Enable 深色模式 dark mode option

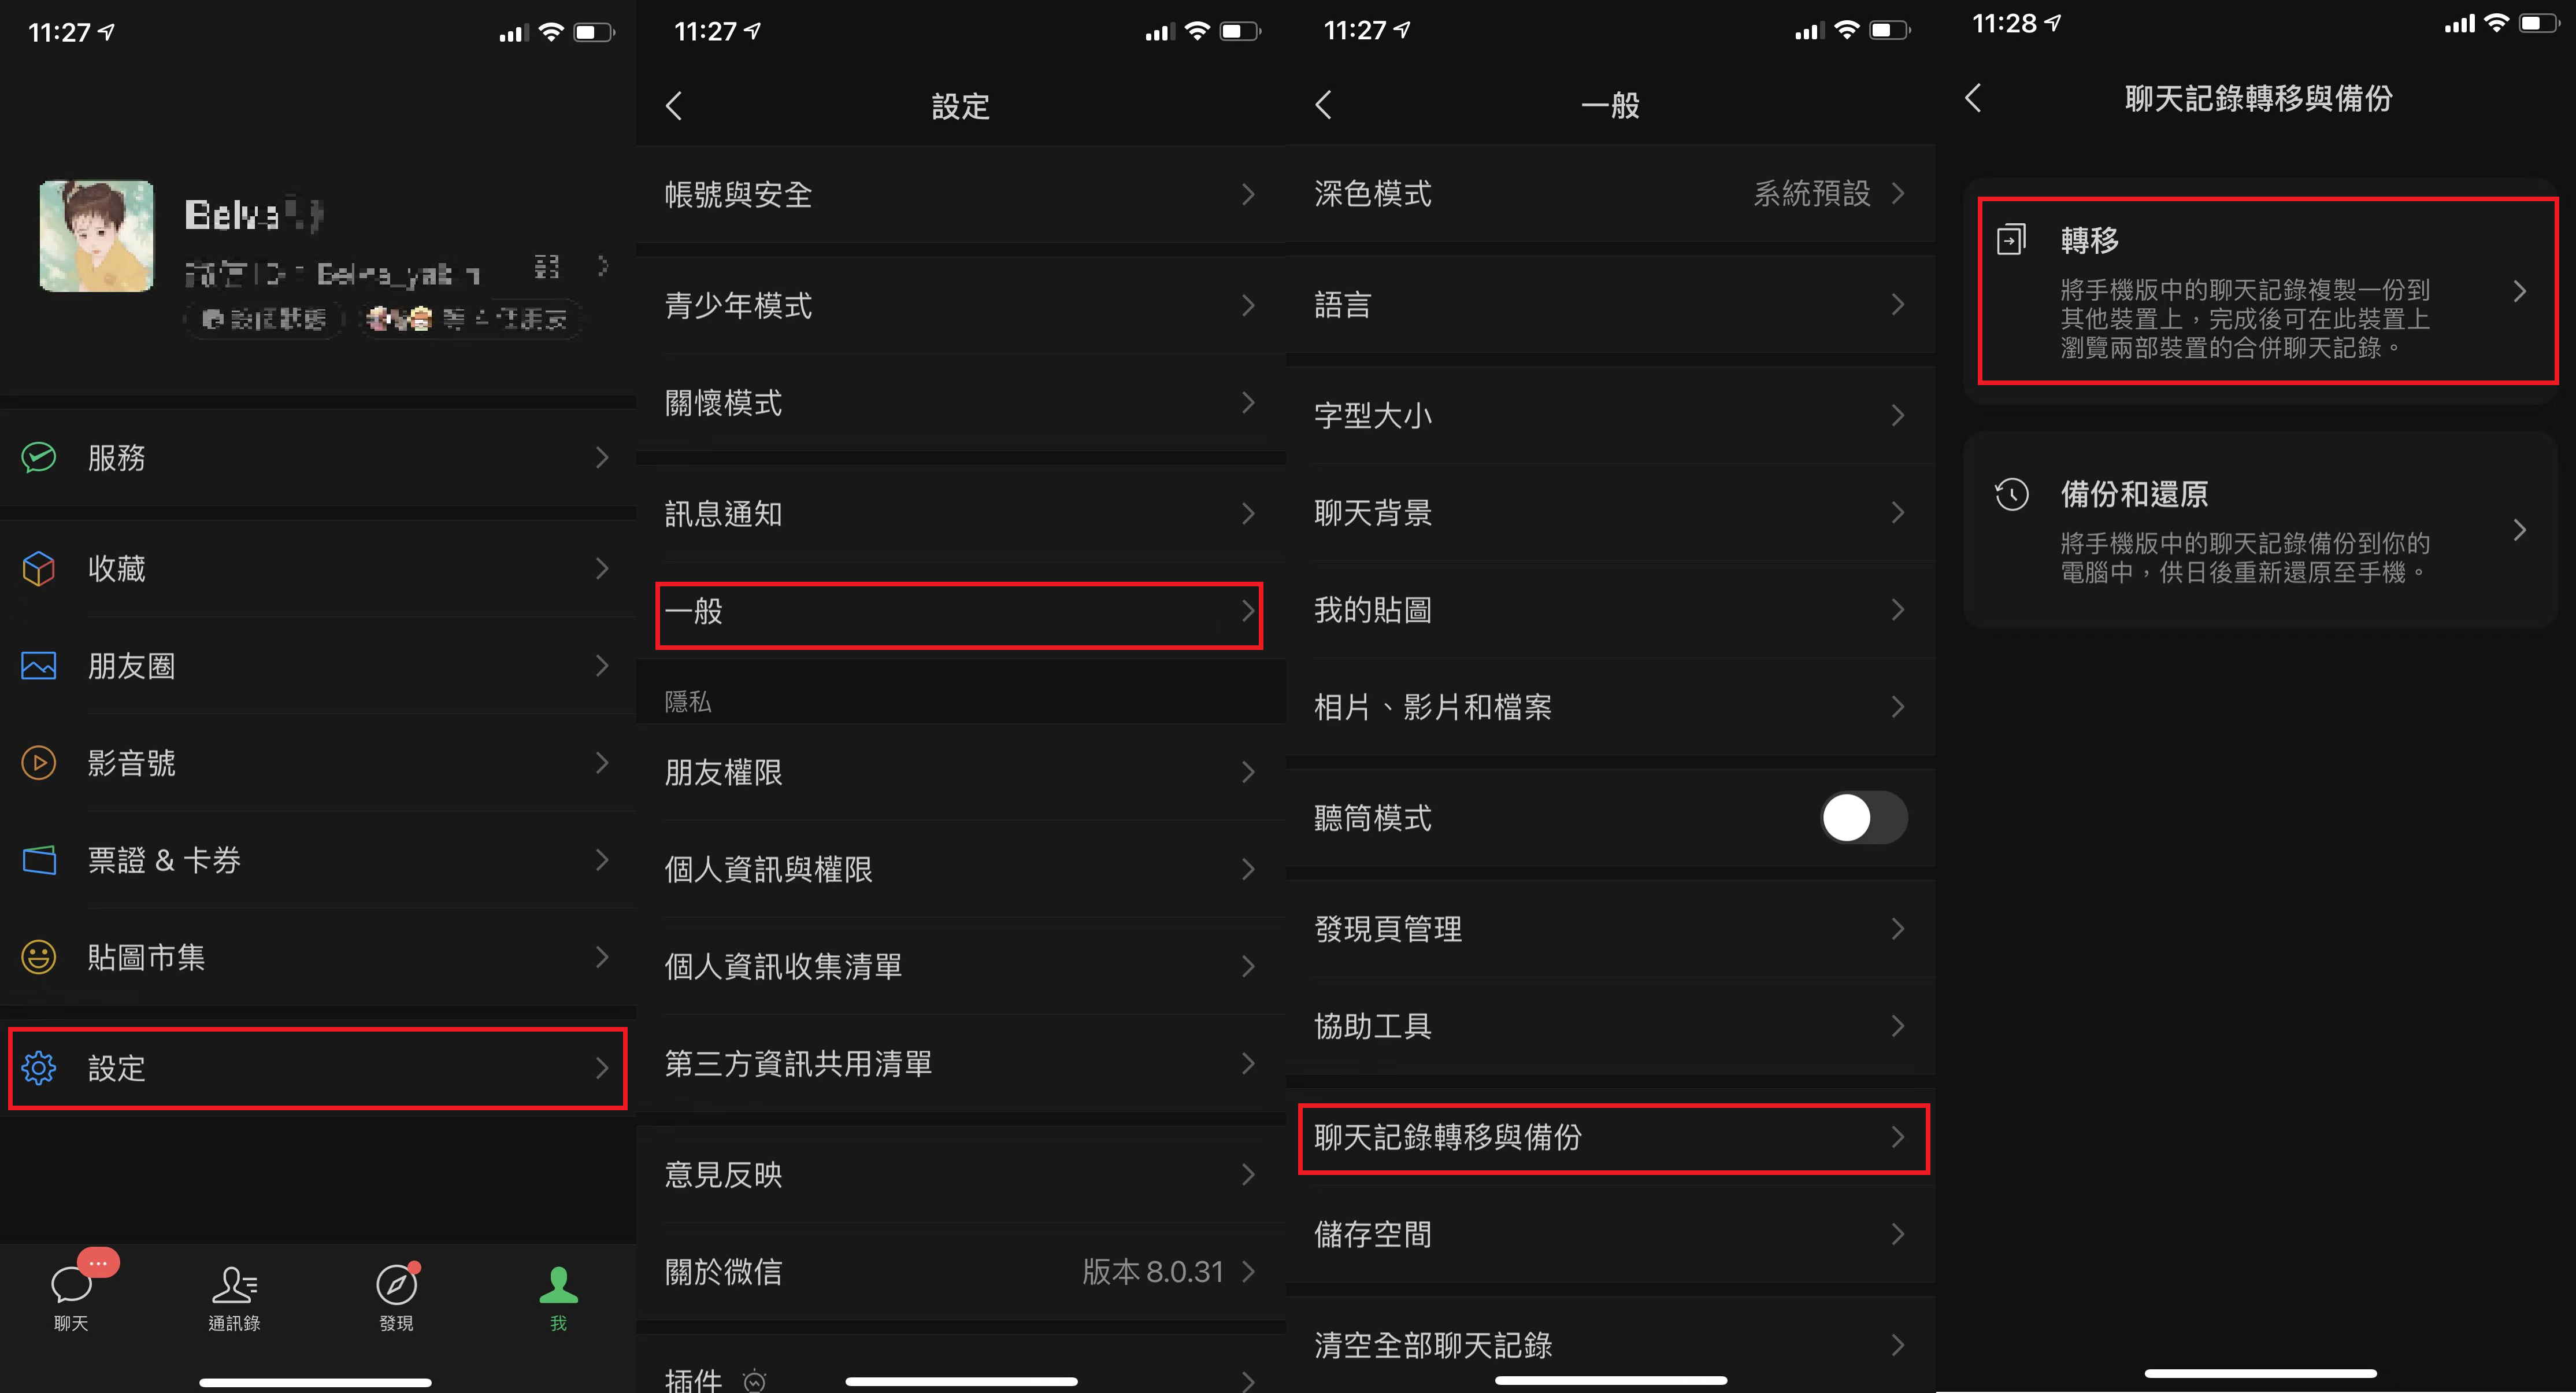click(x=1611, y=192)
